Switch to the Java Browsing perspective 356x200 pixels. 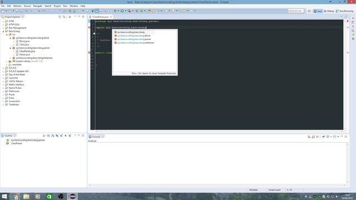[x=344, y=11]
